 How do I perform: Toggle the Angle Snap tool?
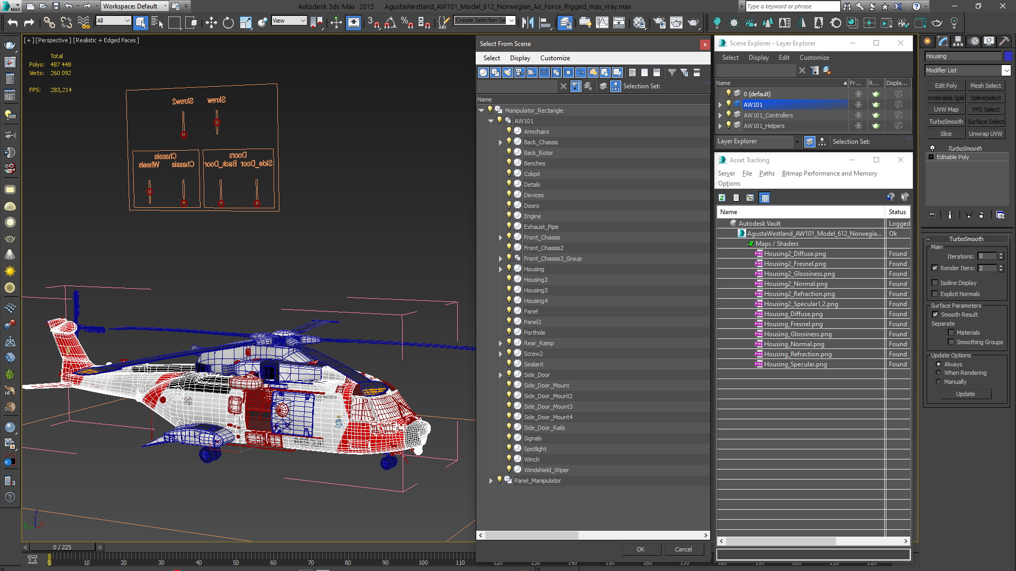click(x=390, y=23)
